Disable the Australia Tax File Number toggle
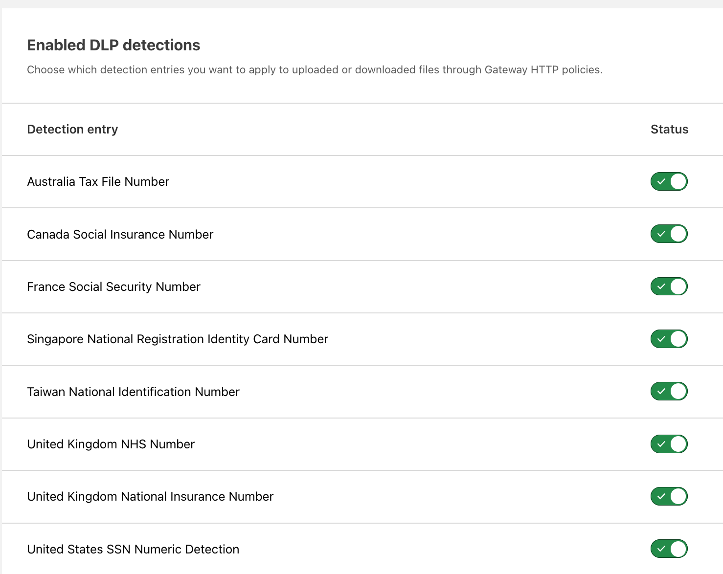The image size is (723, 574). coord(669,181)
